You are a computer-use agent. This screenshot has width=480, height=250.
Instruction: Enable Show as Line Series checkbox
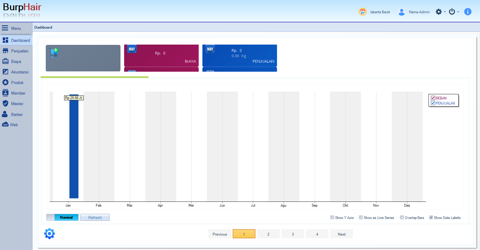(361, 217)
